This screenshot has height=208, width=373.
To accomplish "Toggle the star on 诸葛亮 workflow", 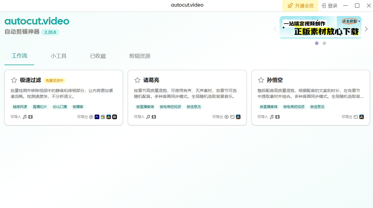I will coord(137,80).
